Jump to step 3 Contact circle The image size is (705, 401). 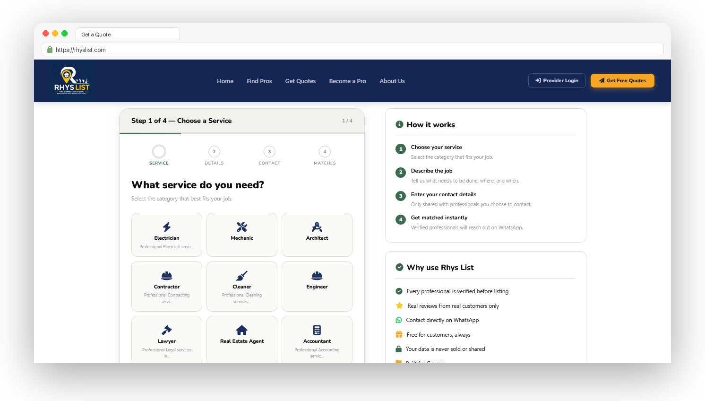point(269,152)
